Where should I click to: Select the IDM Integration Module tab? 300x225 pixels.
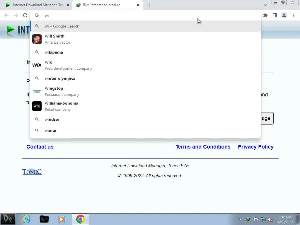click(x=108, y=5)
